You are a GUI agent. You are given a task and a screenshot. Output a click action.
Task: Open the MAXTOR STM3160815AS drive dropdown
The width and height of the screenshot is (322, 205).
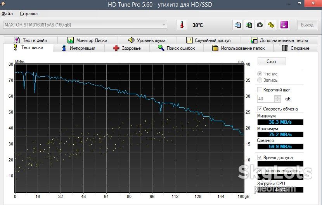tap(85, 25)
